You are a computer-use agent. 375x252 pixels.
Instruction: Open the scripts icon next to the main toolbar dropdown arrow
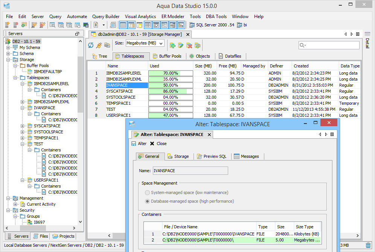(x=113, y=24)
